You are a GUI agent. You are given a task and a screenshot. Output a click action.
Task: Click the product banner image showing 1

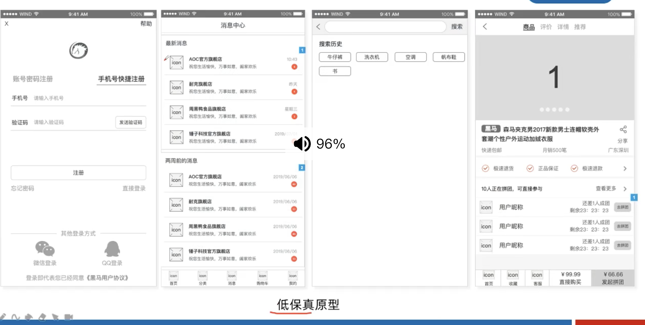pos(555,78)
